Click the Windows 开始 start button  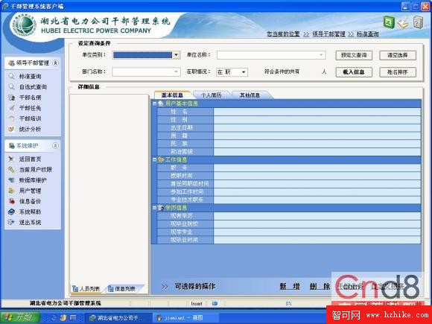[20, 317]
